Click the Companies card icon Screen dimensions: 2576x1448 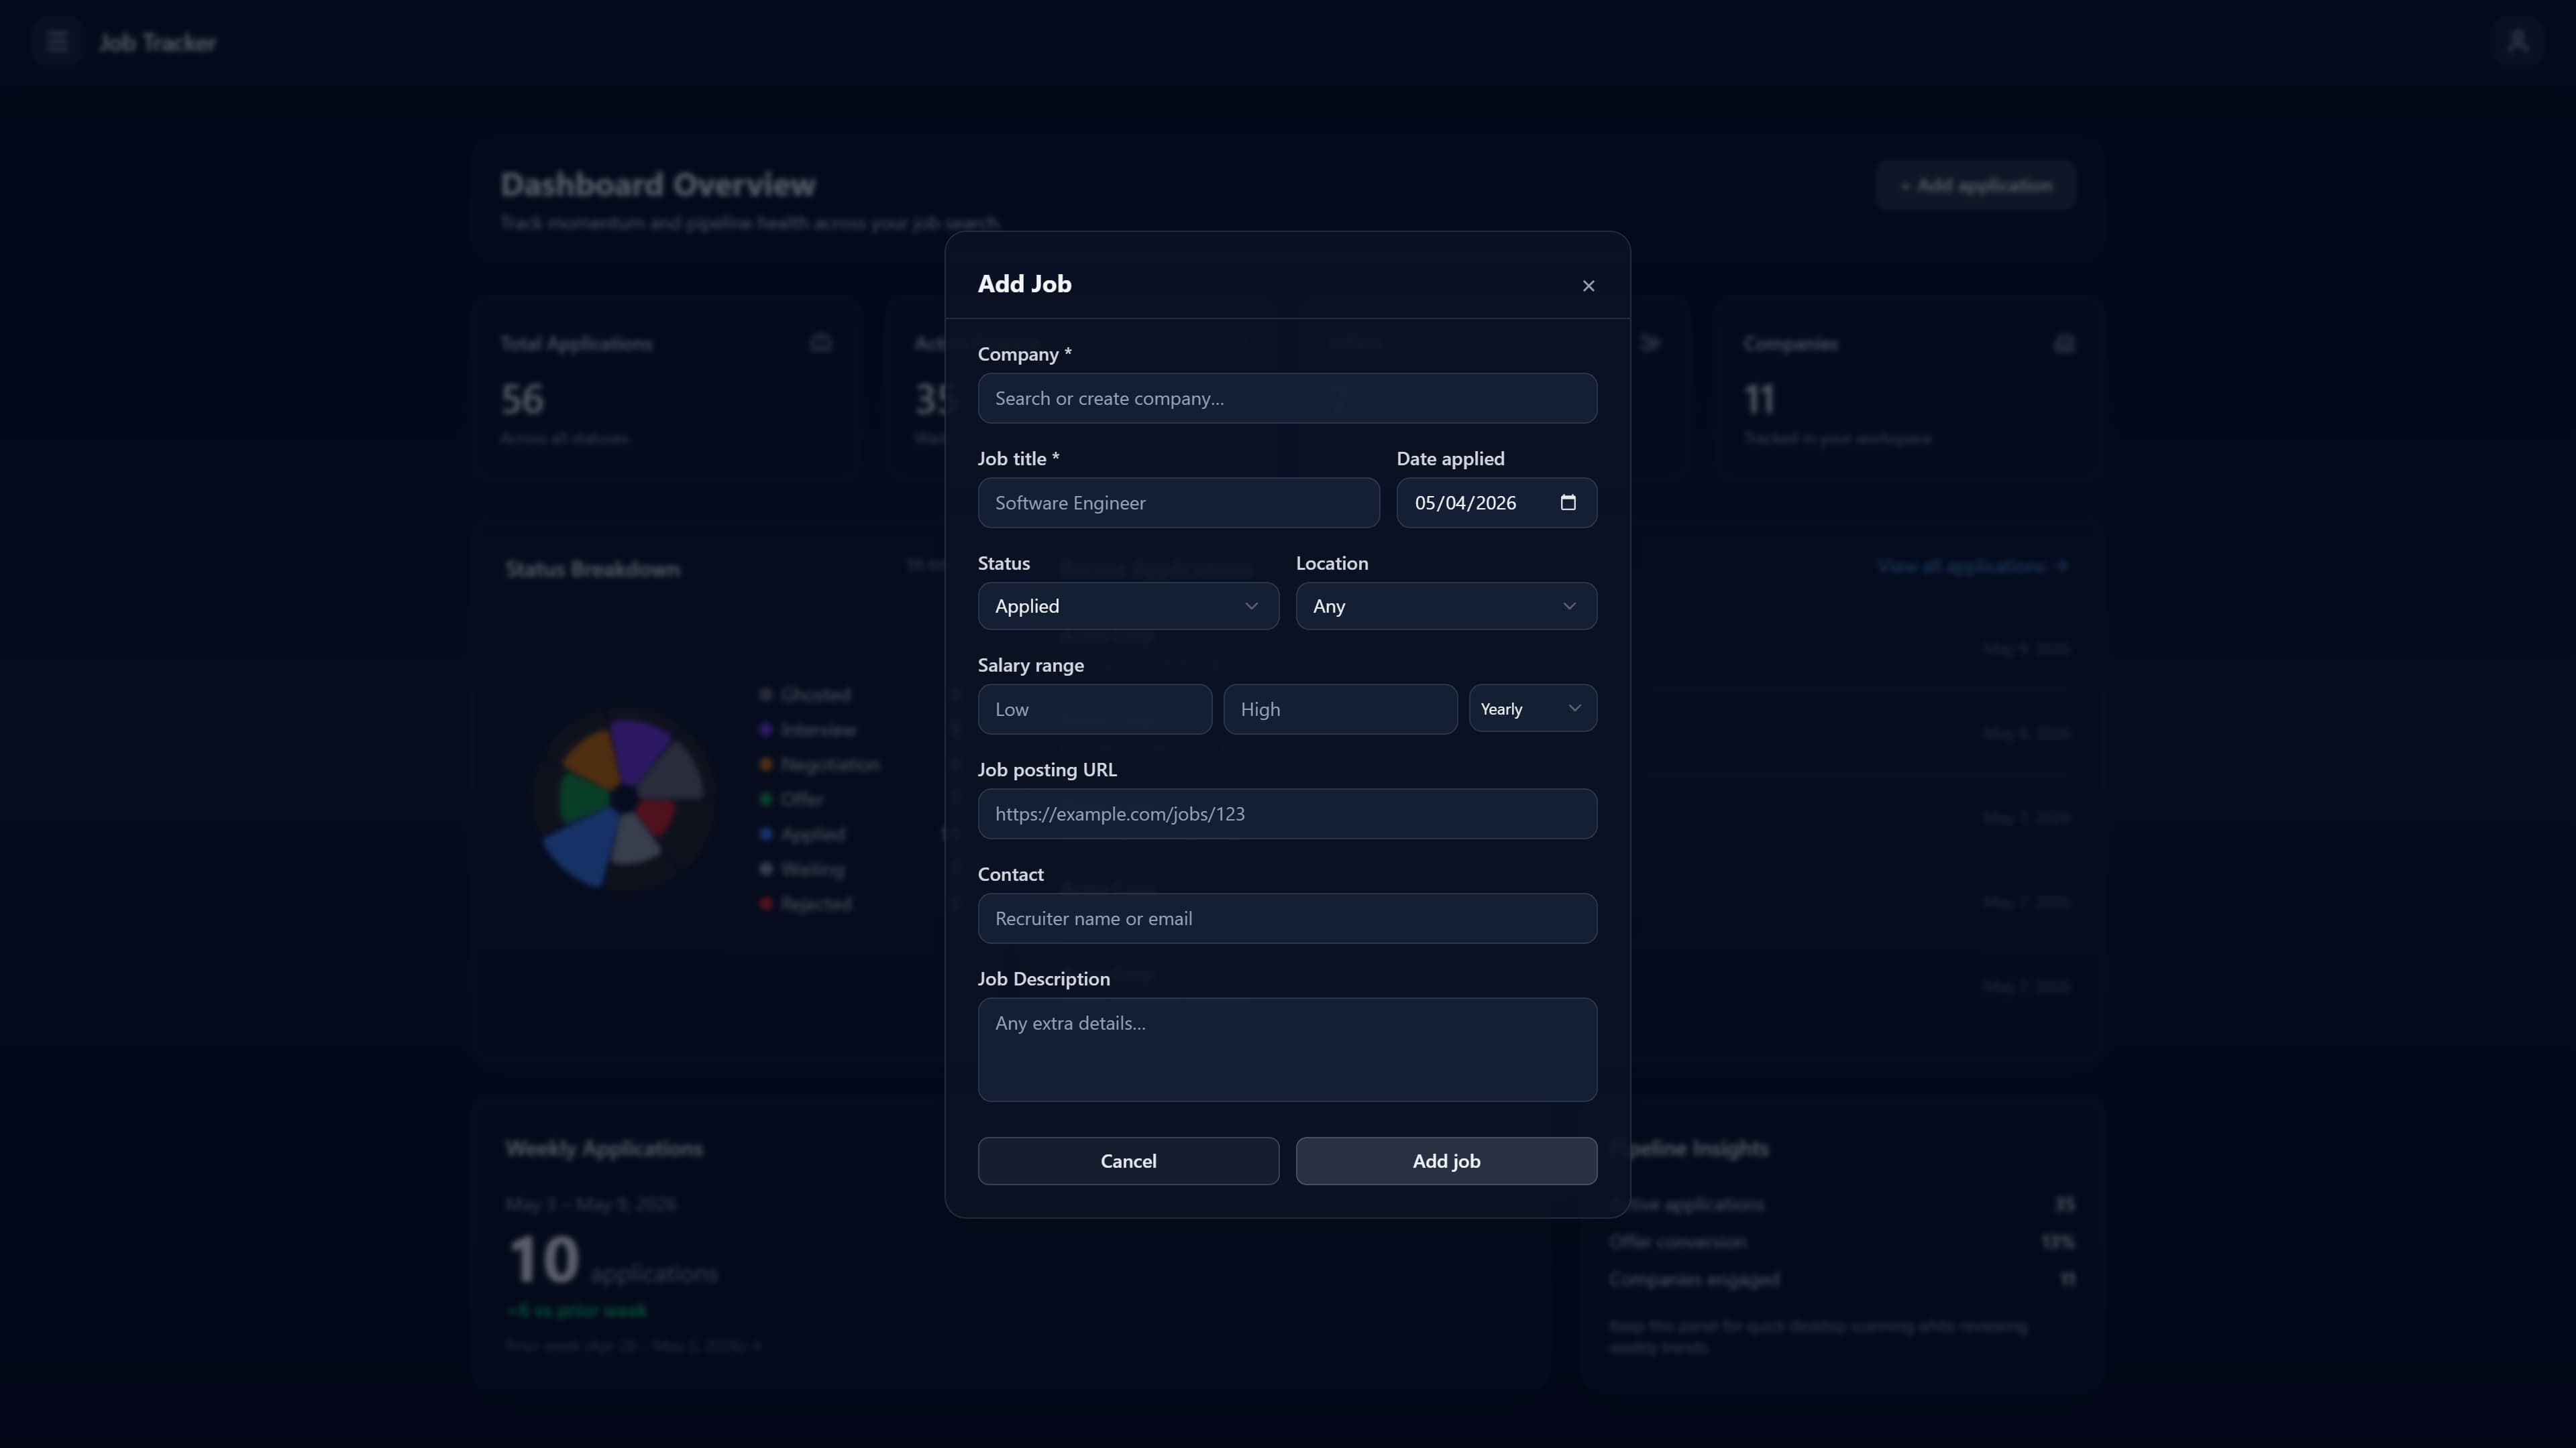pyautogui.click(x=2064, y=344)
